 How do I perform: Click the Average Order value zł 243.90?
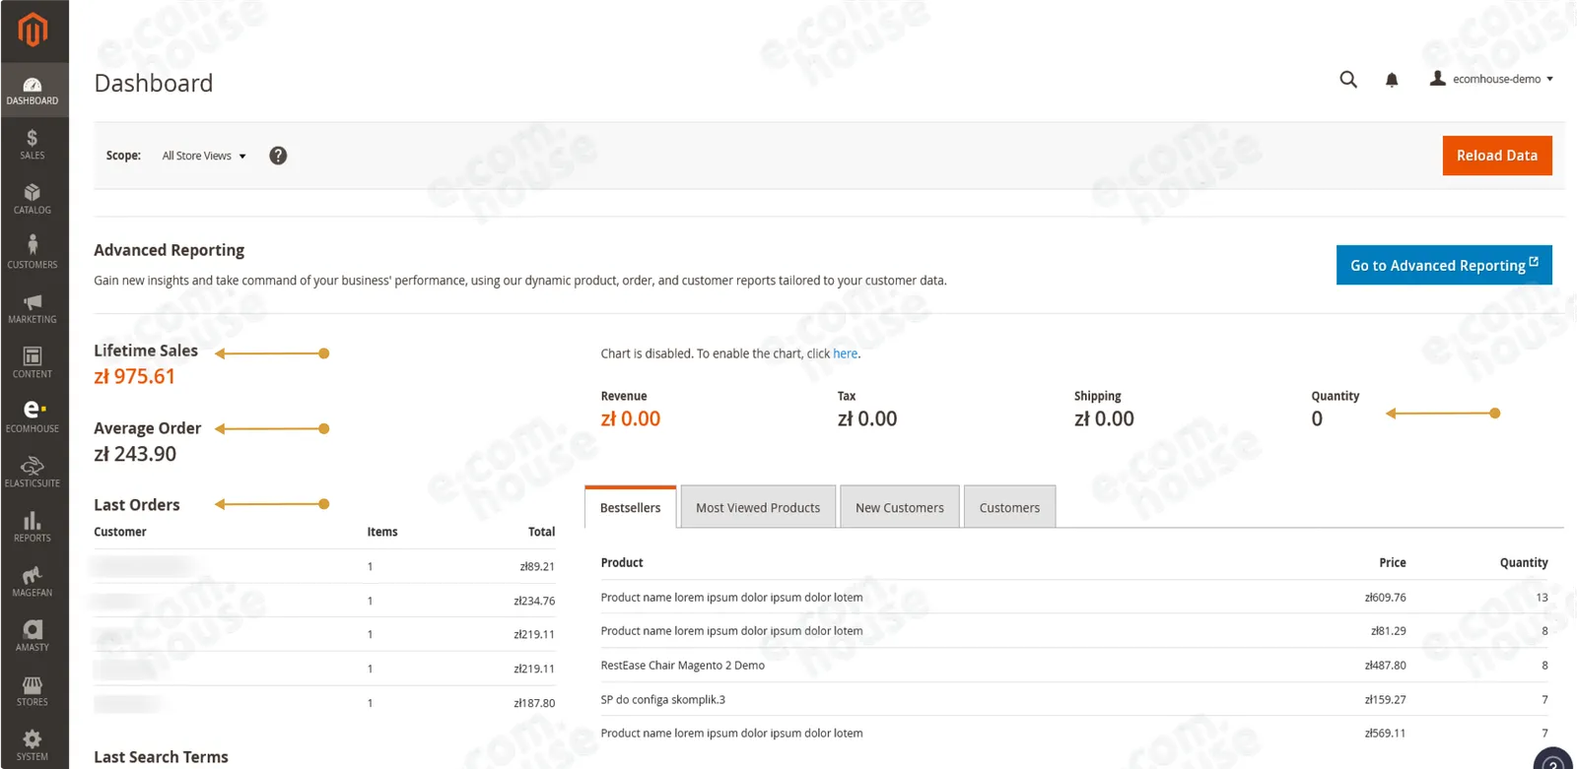pos(135,454)
